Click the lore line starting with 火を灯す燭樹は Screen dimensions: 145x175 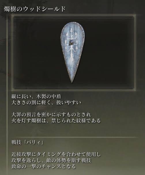(x=56, y=120)
